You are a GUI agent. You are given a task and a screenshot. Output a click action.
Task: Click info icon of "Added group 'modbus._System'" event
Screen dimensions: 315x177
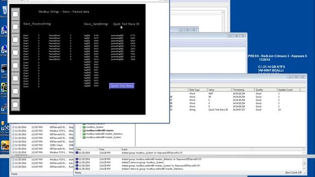tap(77, 153)
